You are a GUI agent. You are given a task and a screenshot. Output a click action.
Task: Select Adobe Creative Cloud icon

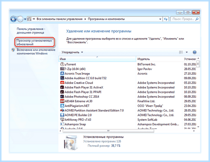pos(62,83)
